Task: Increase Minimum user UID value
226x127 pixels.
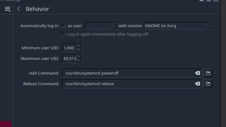Action: tap(79, 46)
